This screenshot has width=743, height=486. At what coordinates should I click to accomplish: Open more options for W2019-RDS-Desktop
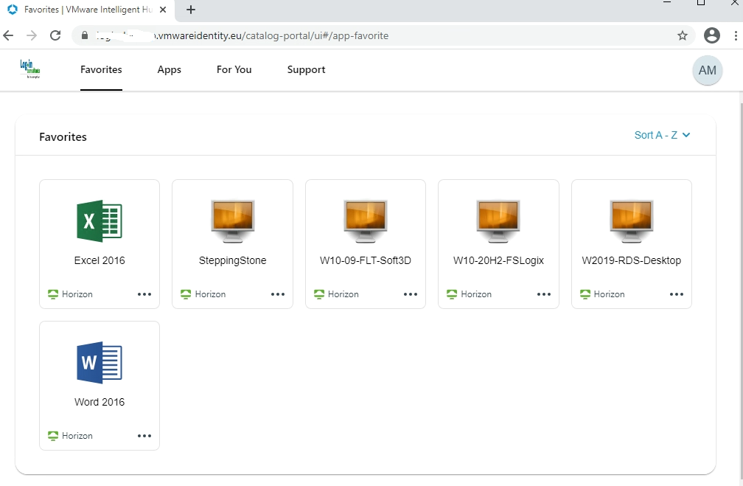pos(677,294)
